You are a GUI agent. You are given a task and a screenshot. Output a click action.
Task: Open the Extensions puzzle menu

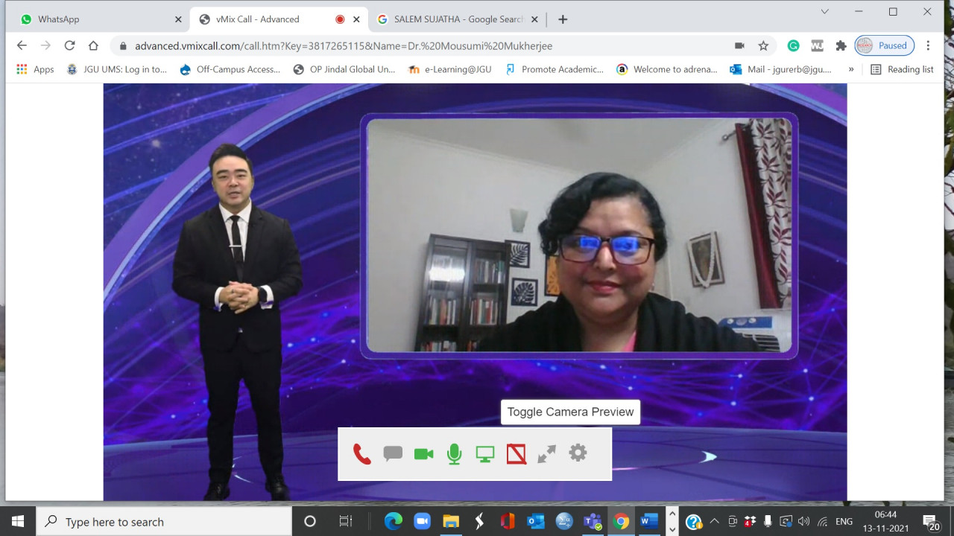[841, 45]
